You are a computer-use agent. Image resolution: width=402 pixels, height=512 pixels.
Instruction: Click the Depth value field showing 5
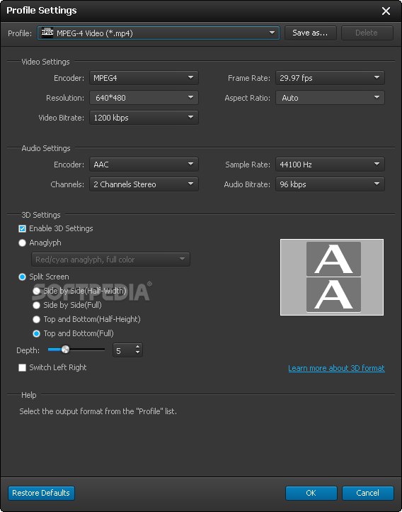click(123, 350)
